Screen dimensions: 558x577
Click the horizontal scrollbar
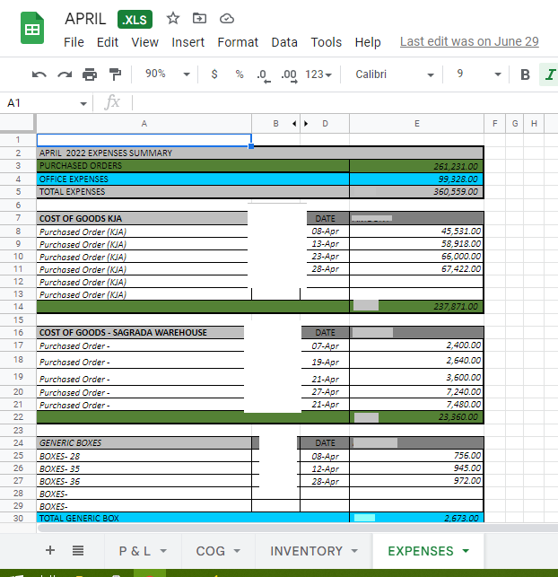tap(297, 528)
